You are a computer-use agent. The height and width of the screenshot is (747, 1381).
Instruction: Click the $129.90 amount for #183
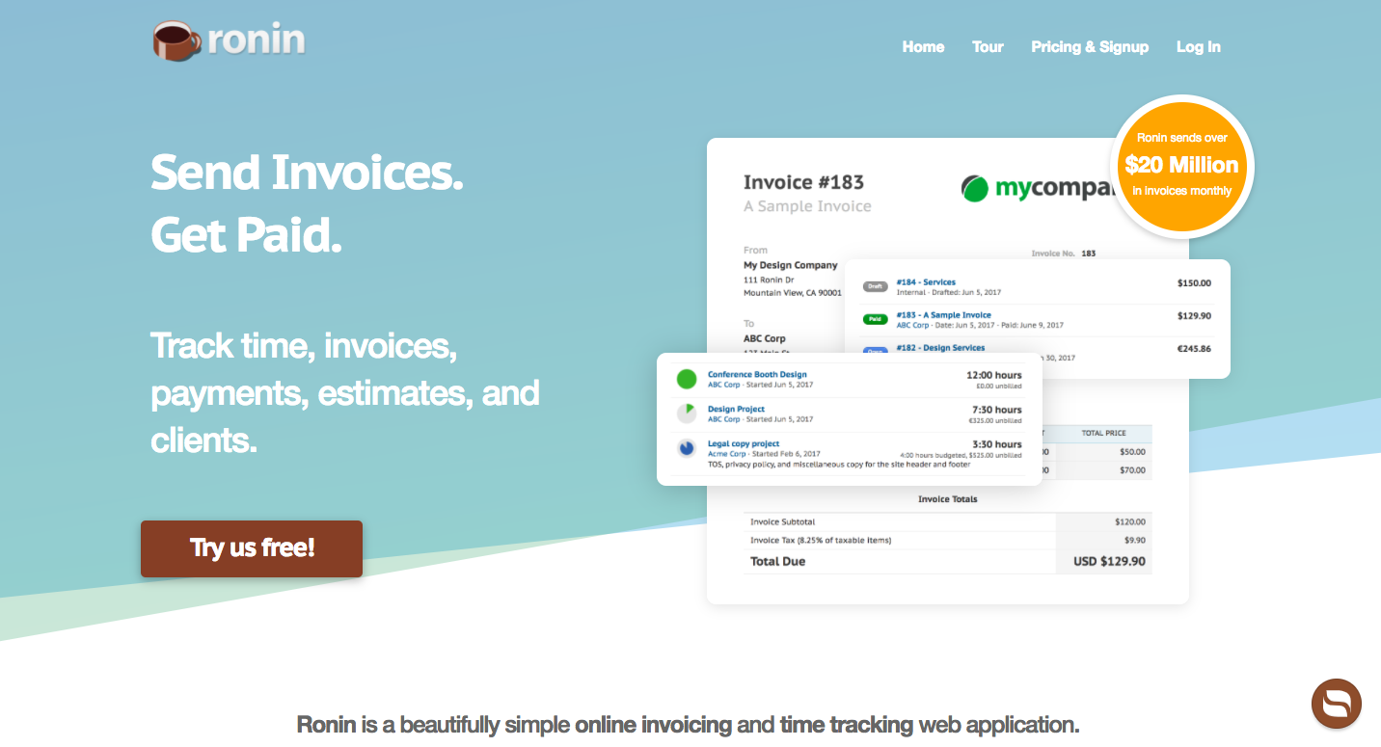[1194, 316]
